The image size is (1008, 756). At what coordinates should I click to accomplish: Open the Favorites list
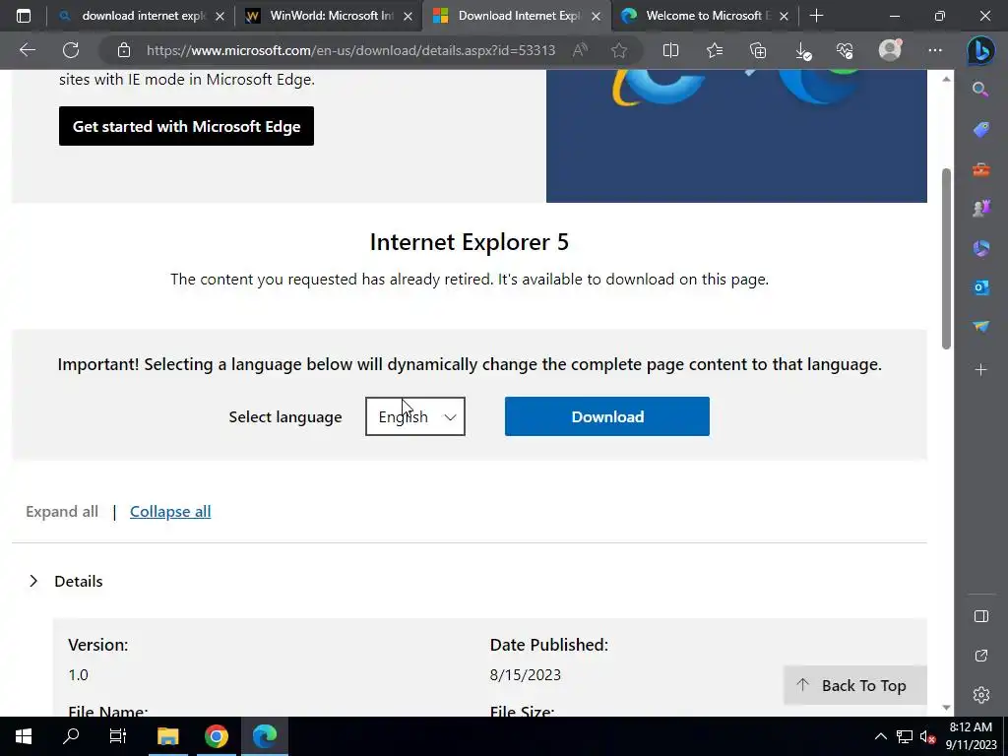point(715,50)
